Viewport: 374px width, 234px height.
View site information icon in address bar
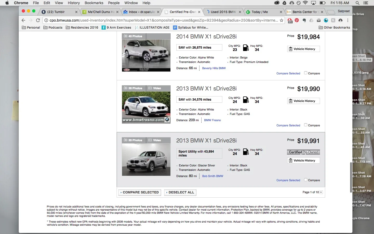[x=46, y=20]
